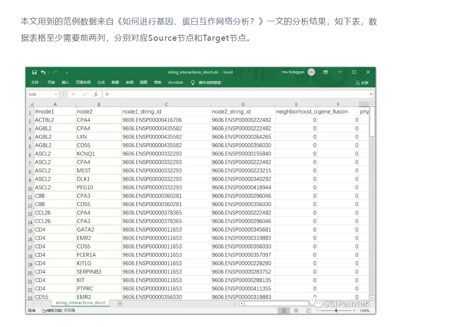Click the Redo arrow icon

point(55,73)
